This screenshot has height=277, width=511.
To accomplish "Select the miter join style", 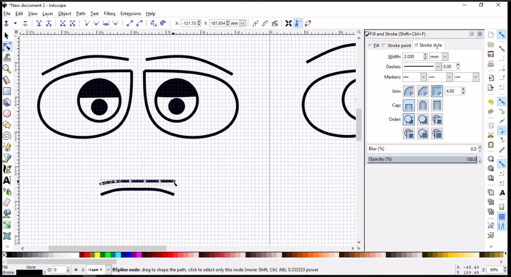I will pyautogui.click(x=437, y=91).
